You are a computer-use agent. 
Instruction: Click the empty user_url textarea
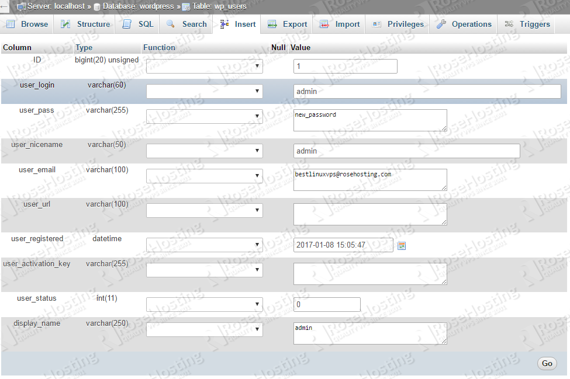click(370, 214)
